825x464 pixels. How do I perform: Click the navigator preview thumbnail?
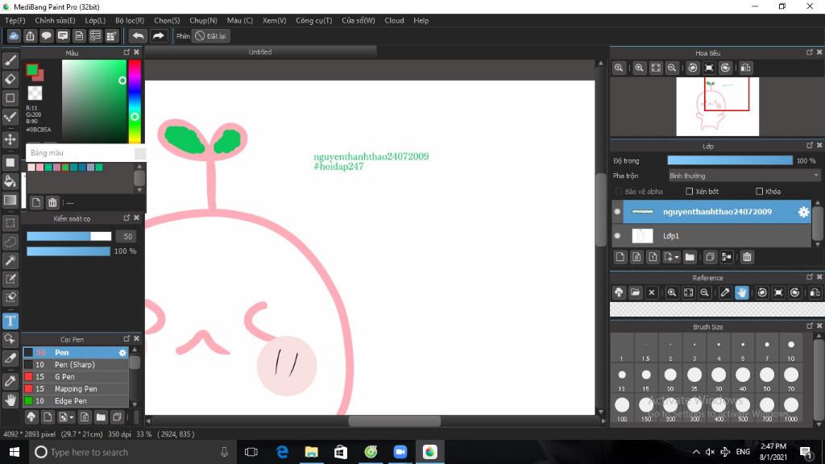(718, 106)
